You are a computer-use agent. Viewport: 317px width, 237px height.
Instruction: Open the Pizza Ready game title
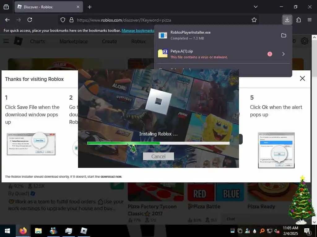pyautogui.click(x=261, y=206)
